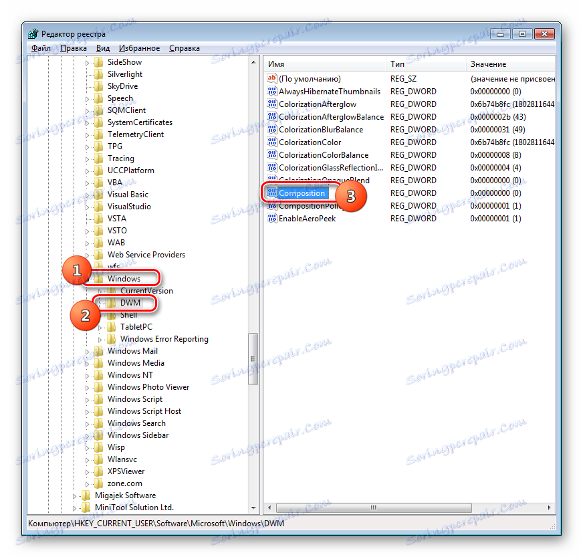Click the values pane scroll right arrow
Image resolution: width=583 pixels, height=557 pixels.
tap(550, 508)
